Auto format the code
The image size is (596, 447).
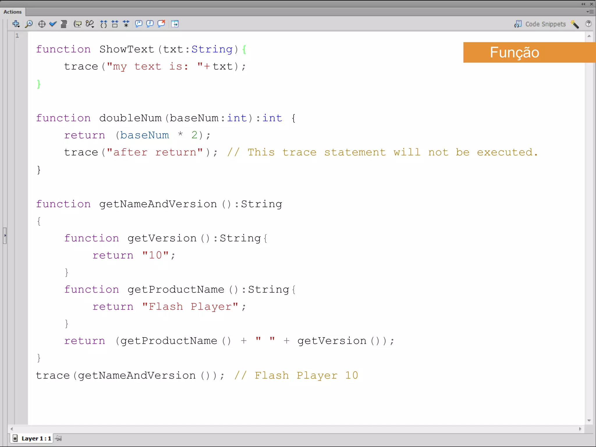tap(64, 24)
